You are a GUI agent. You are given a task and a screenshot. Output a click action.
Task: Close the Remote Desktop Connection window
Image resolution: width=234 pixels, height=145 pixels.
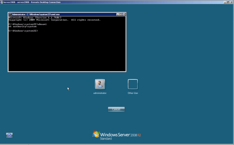(231, 2)
